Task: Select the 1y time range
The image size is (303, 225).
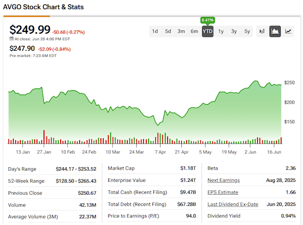Action: (x=221, y=31)
